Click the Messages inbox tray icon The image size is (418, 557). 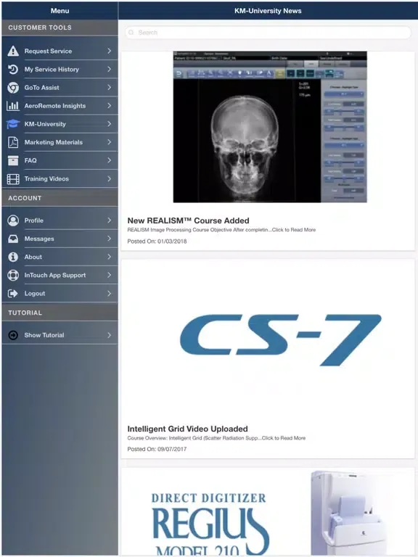tap(13, 239)
